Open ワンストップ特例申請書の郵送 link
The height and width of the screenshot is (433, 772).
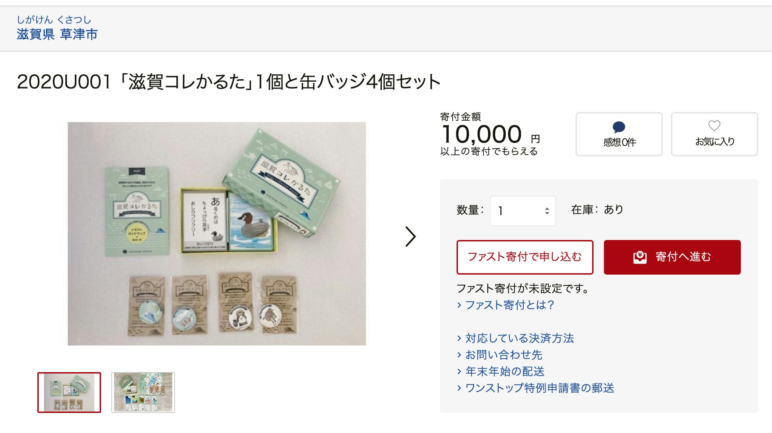[540, 388]
